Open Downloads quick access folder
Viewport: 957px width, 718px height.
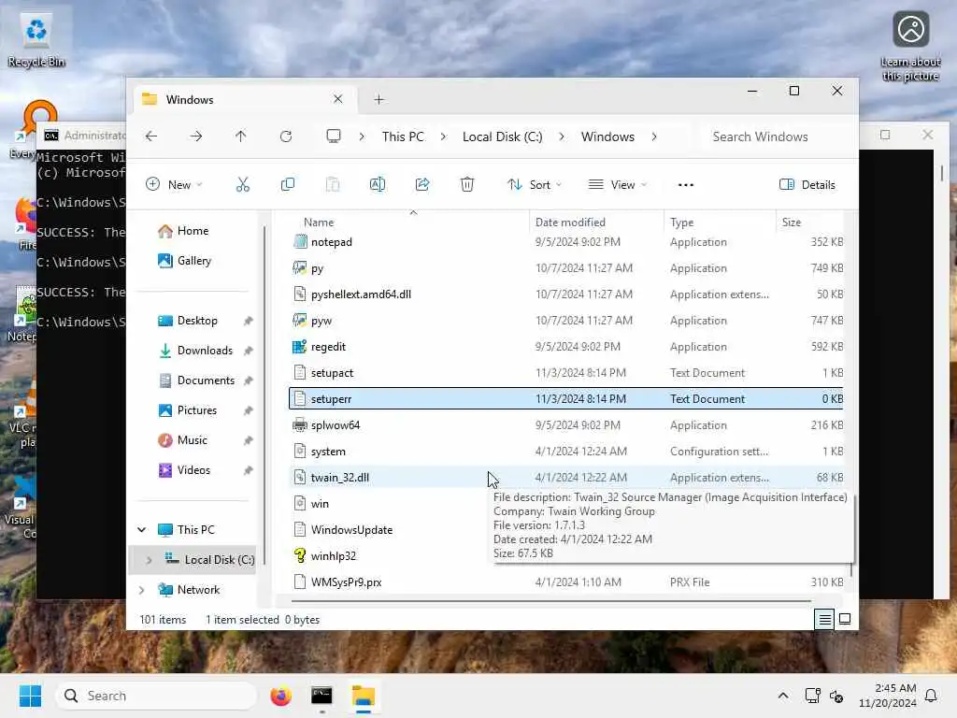pos(205,351)
